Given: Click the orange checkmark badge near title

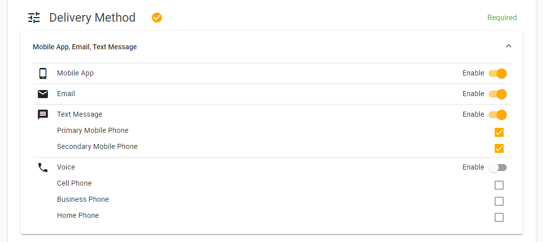Looking at the screenshot, I should click(157, 18).
